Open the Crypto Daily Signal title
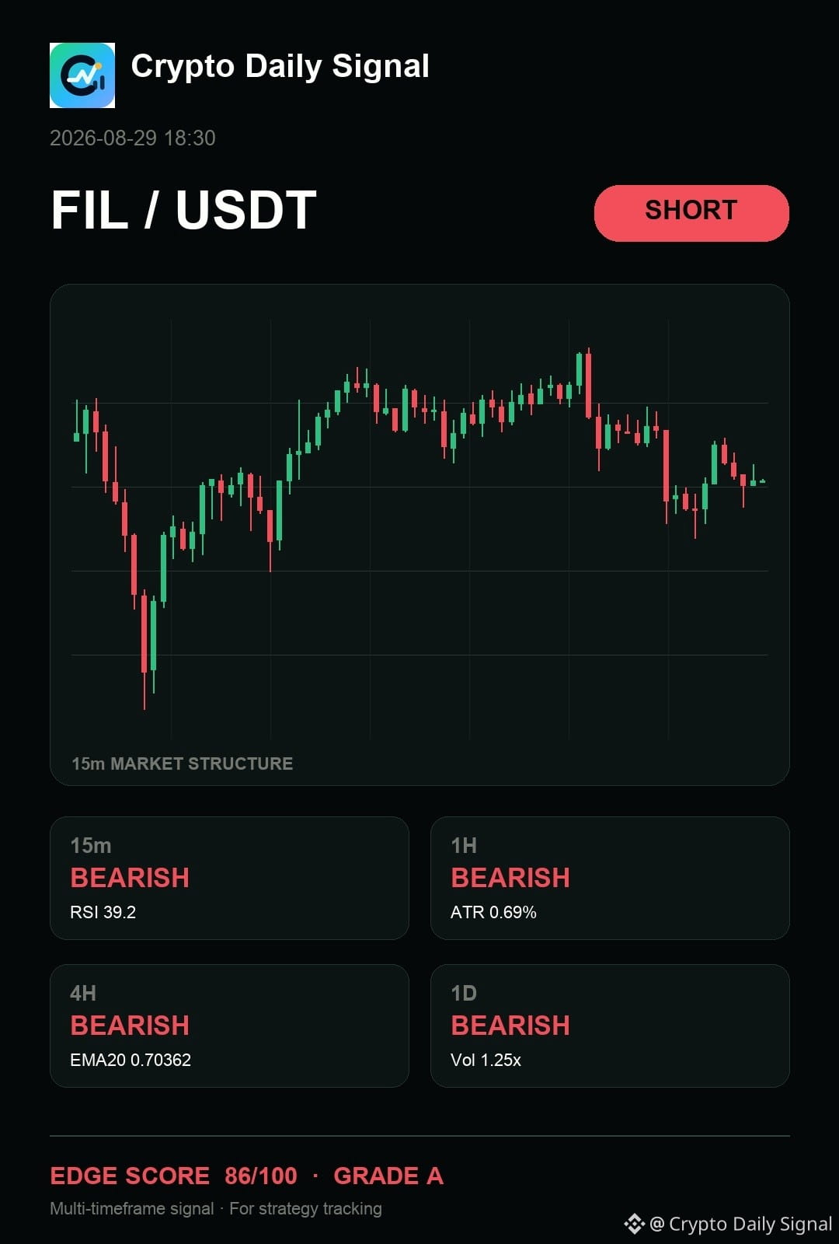 (280, 67)
